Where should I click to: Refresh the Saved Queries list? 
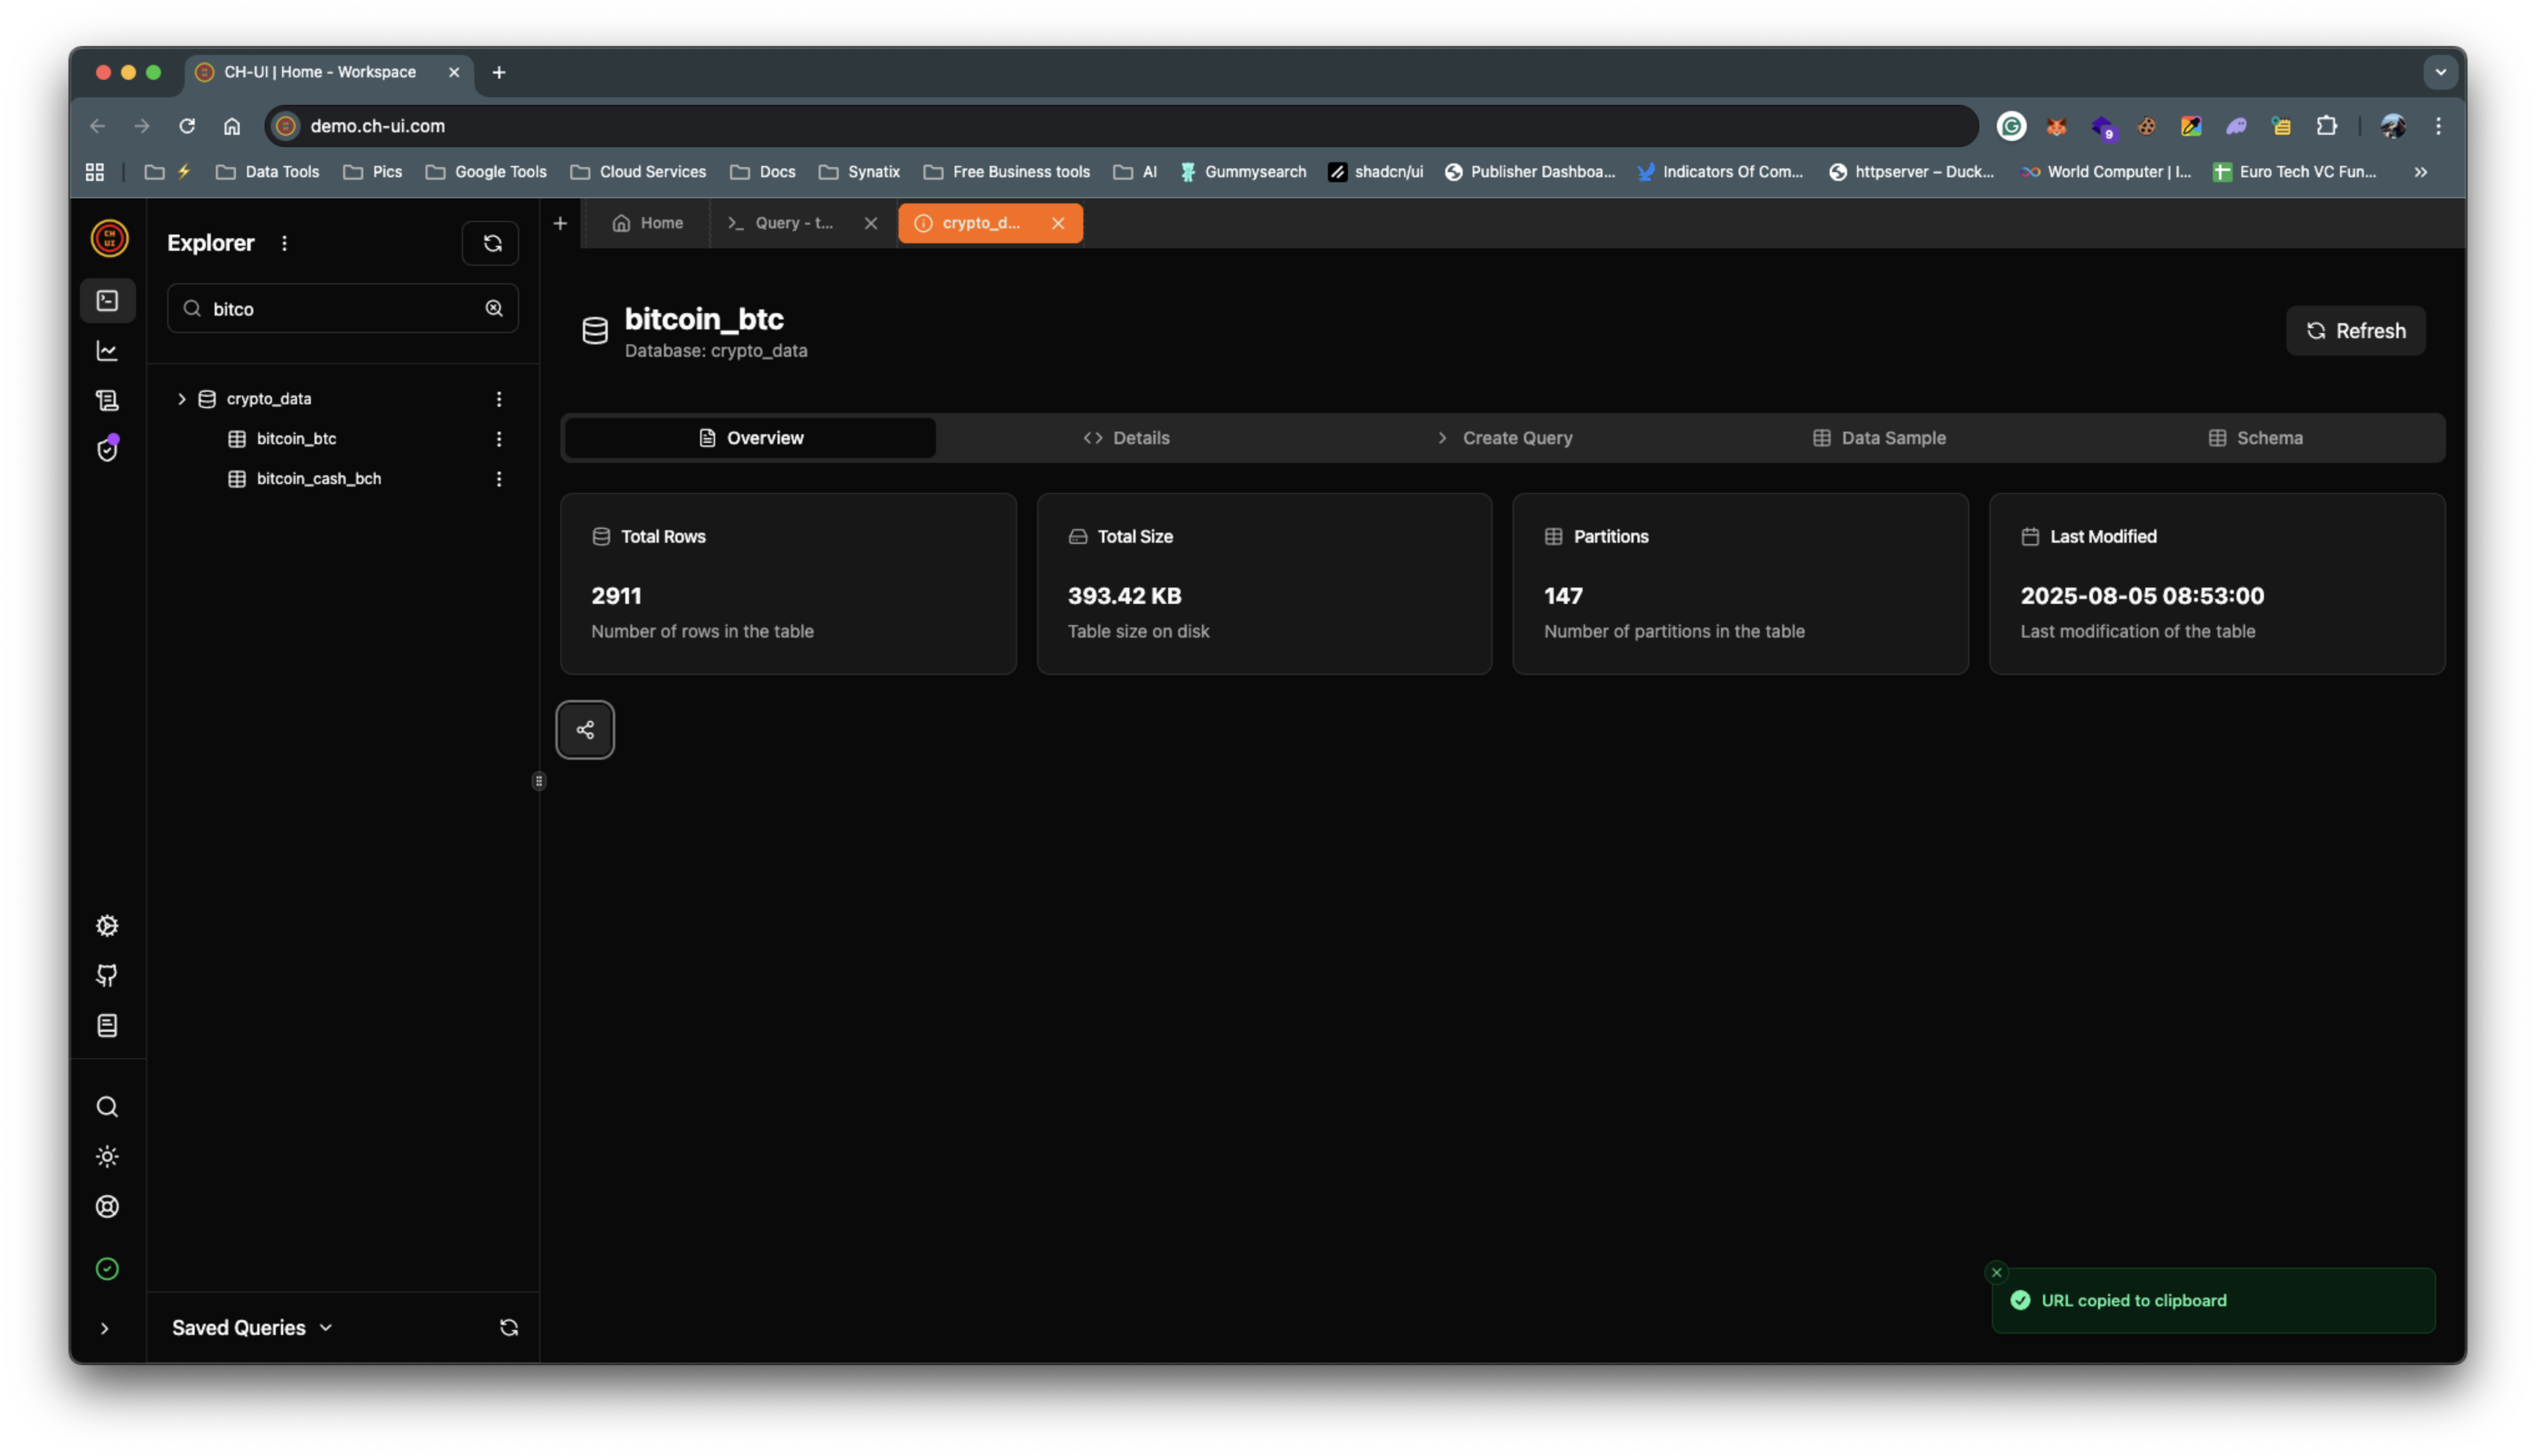[508, 1327]
